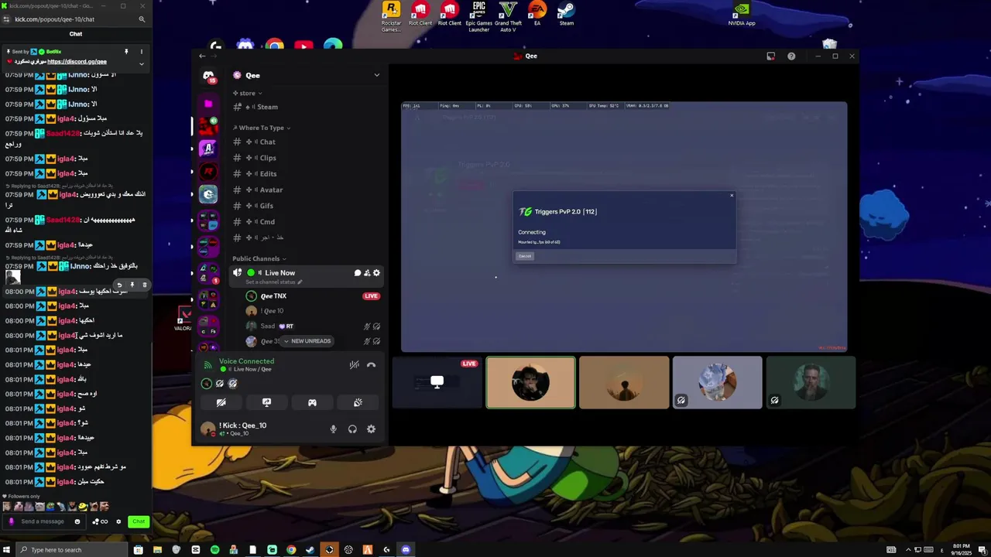The height and width of the screenshot is (557, 991).
Task: Set a channel status for Live Now
Action: (x=273, y=282)
